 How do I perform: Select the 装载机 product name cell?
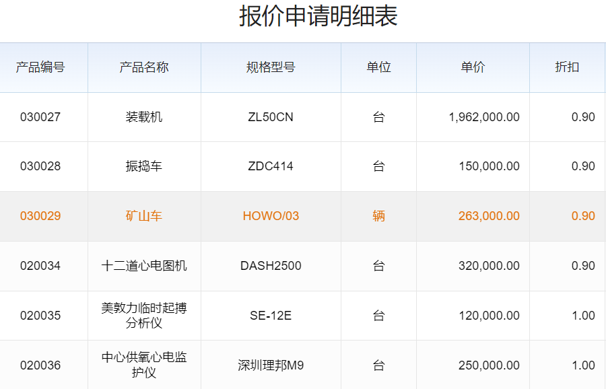tap(144, 117)
